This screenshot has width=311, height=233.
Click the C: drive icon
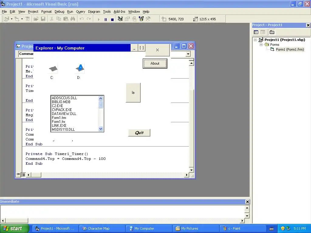point(53,69)
